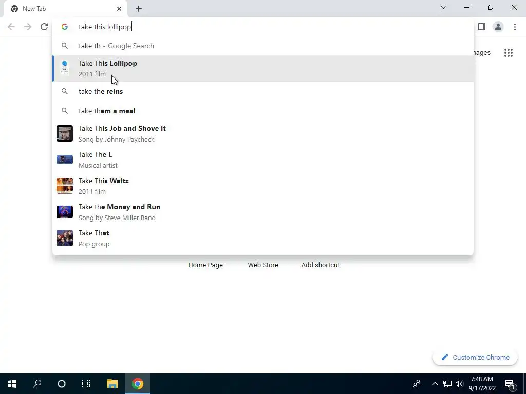Image resolution: width=526 pixels, height=394 pixels.
Task: Choose Take That pop group suggestion
Action: [263, 238]
